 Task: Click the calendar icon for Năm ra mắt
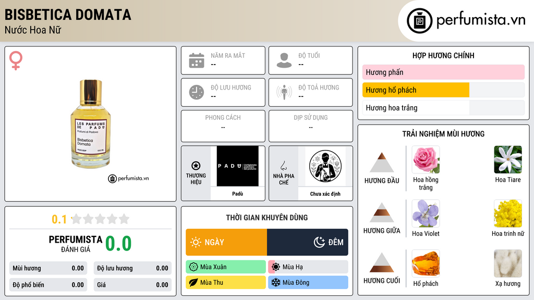pos(197,60)
